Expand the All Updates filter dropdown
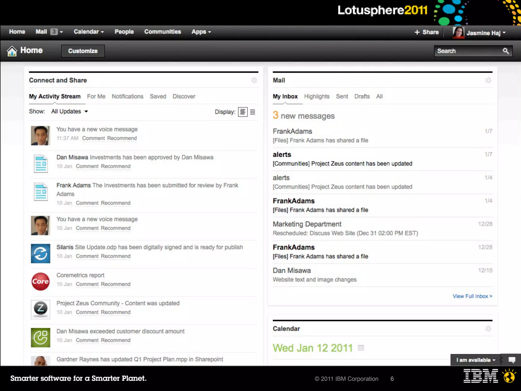Image resolution: width=521 pixels, height=391 pixels. point(69,111)
